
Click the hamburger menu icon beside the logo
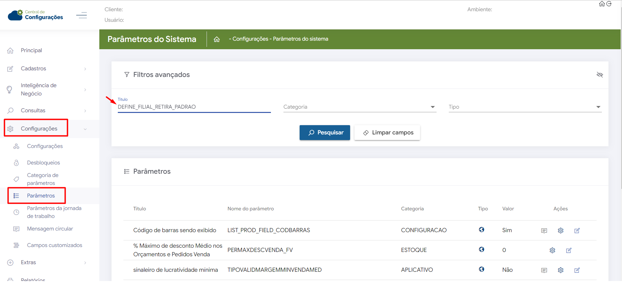(x=81, y=15)
